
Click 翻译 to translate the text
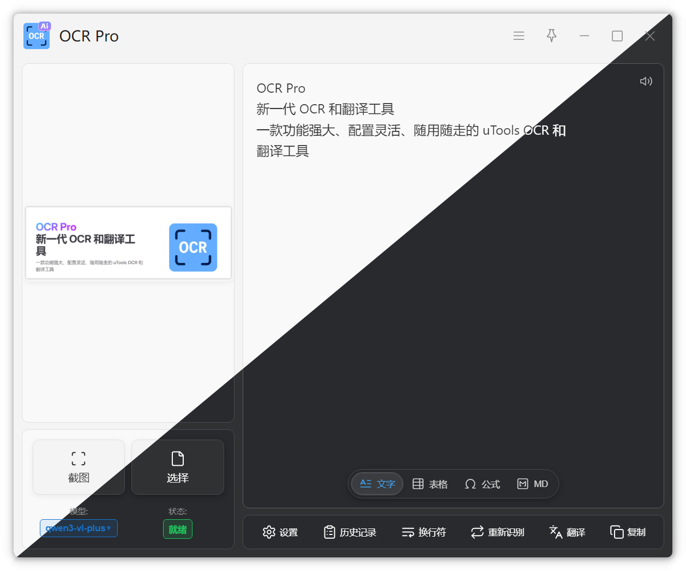coord(567,532)
